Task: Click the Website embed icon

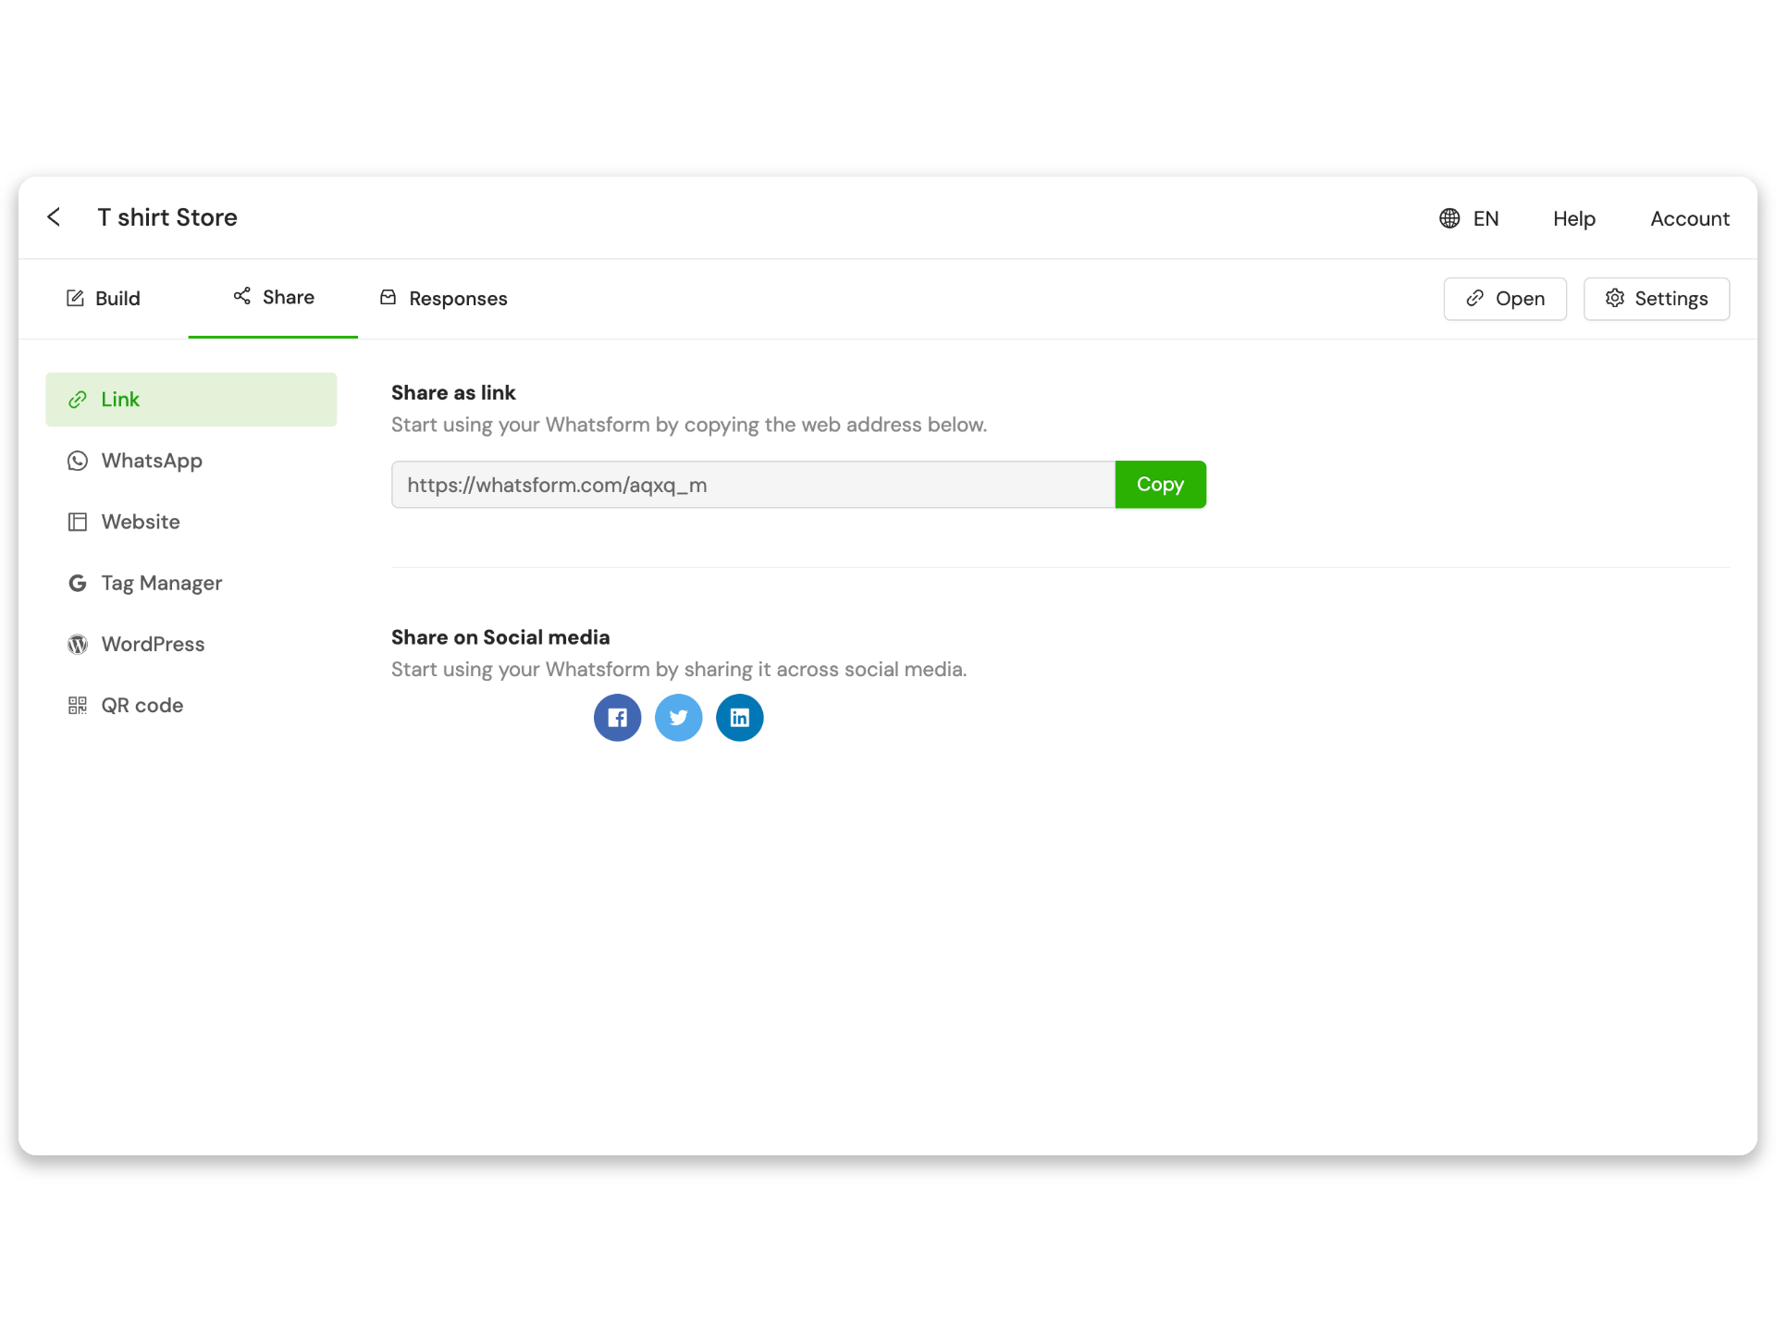Action: pyautogui.click(x=78, y=521)
